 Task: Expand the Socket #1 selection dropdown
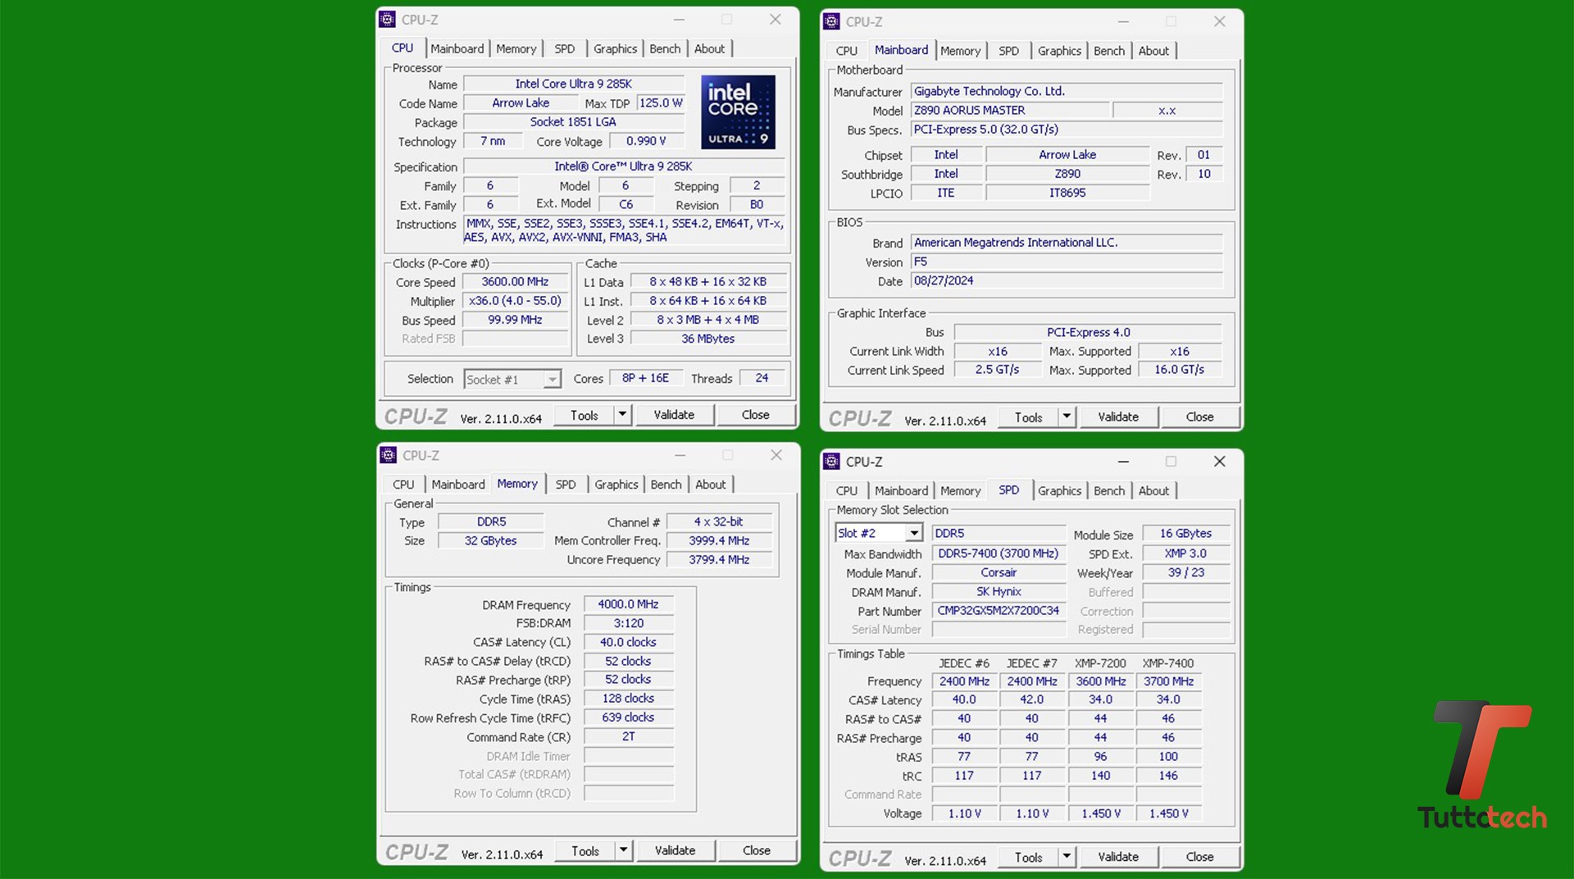tap(553, 380)
